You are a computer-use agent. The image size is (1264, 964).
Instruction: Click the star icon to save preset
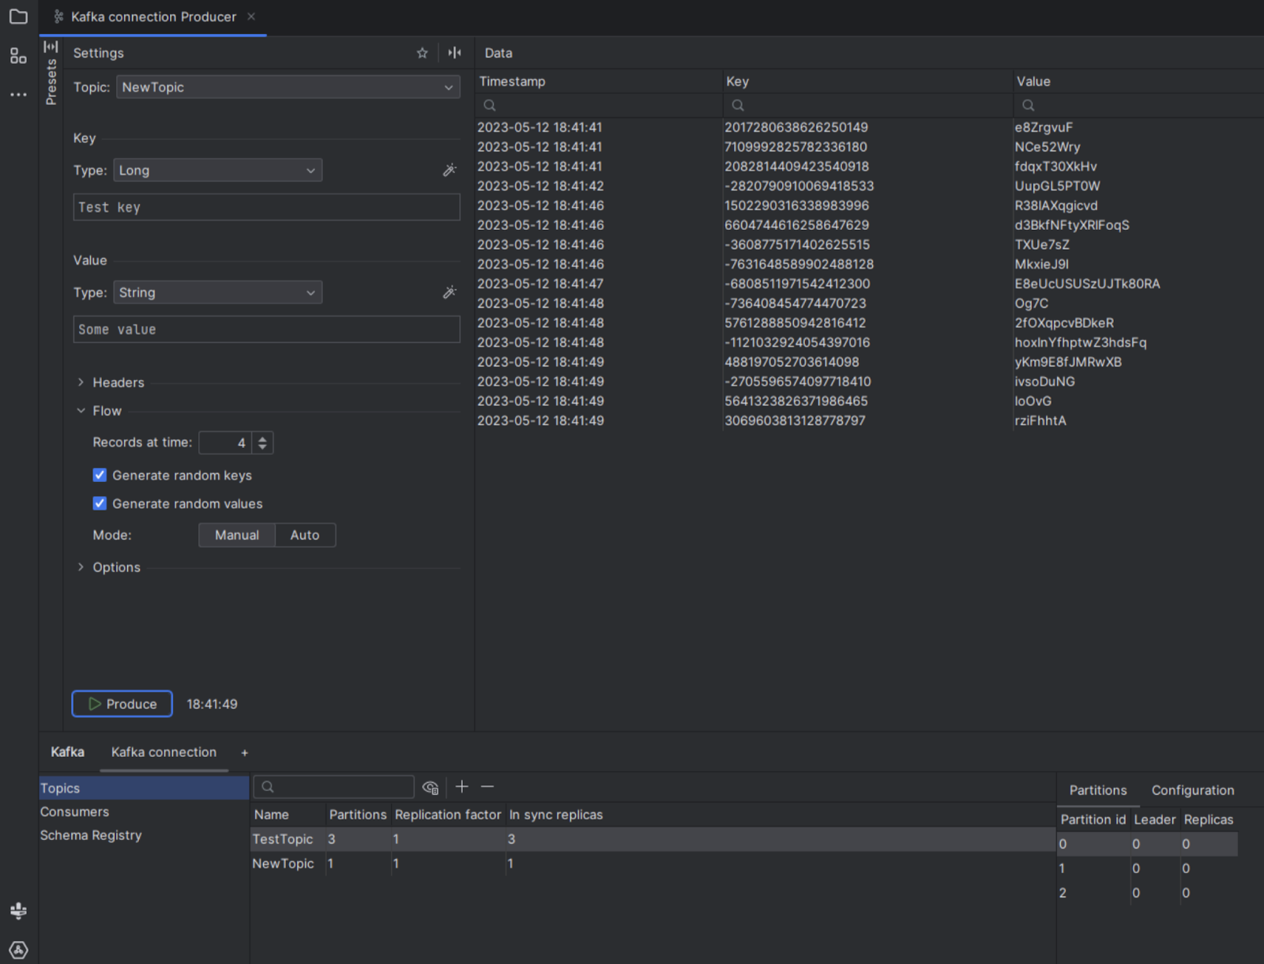pyautogui.click(x=422, y=53)
